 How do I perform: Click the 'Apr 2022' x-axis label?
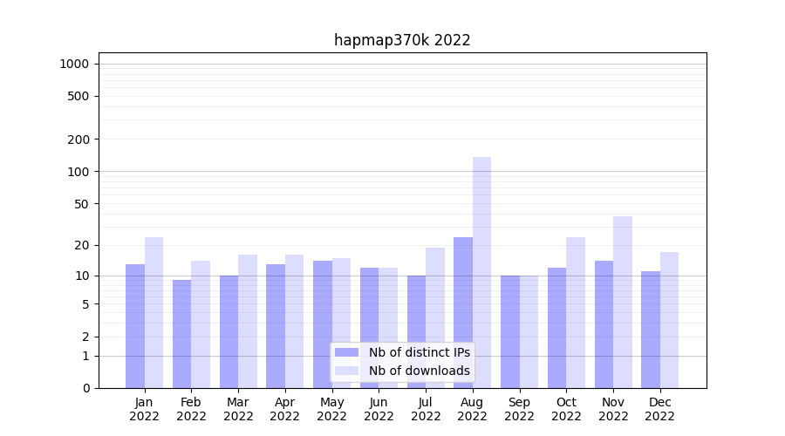(x=285, y=409)
